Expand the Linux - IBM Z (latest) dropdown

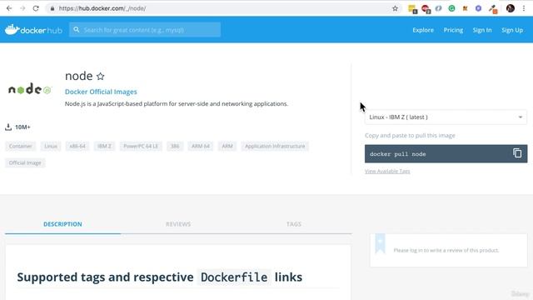(446, 117)
